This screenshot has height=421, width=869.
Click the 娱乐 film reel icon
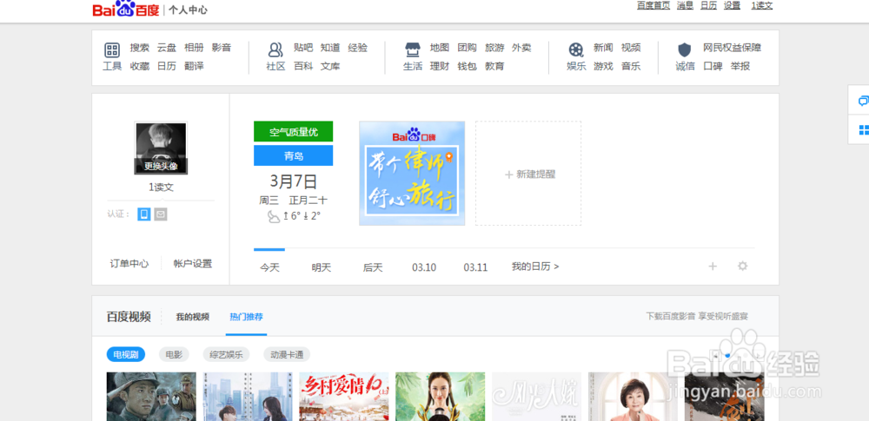576,49
